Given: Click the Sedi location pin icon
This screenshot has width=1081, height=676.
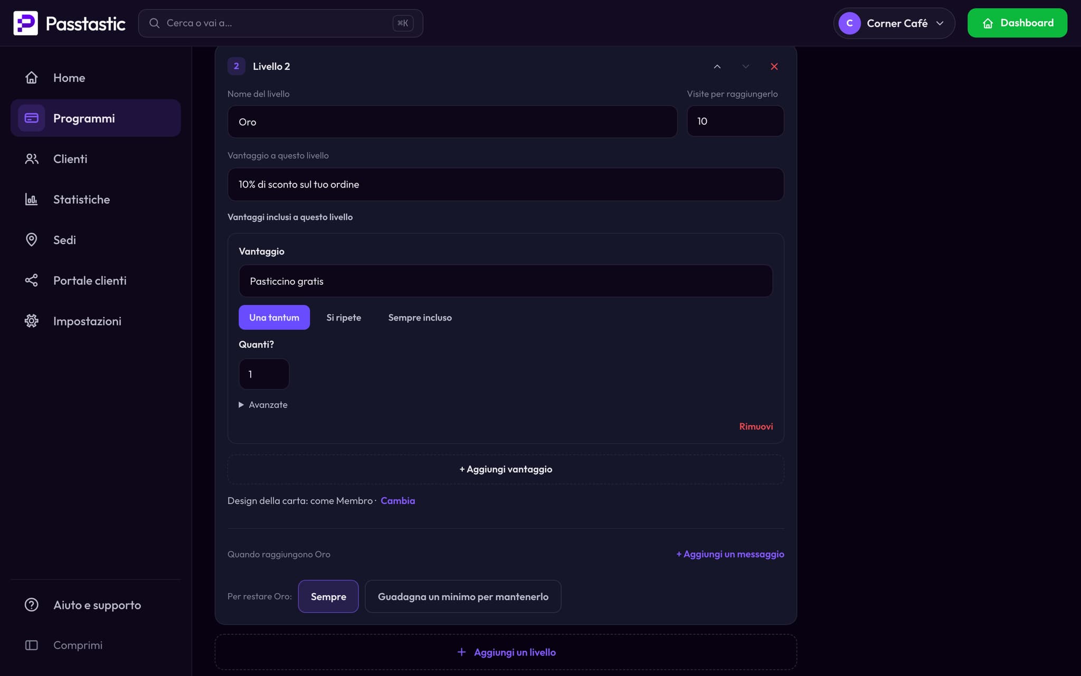Looking at the screenshot, I should (x=32, y=240).
